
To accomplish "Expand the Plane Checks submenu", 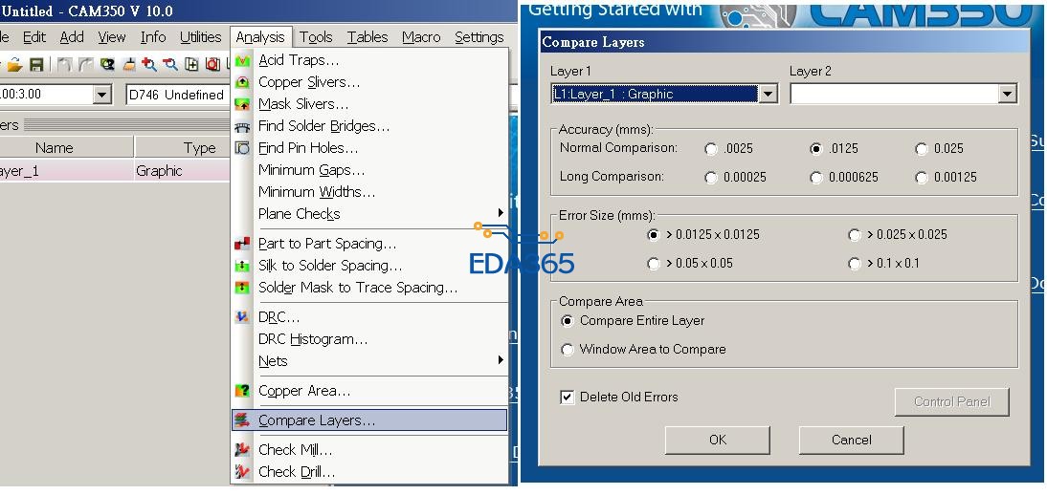I will 369,214.
